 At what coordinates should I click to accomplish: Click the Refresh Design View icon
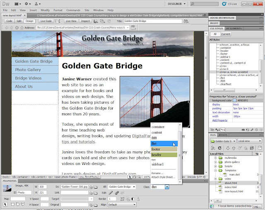[x=109, y=21]
